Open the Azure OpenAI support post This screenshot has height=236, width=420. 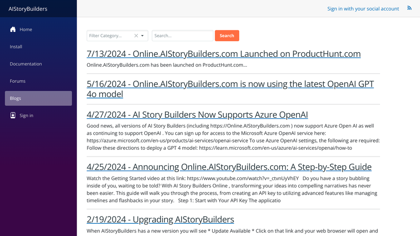pyautogui.click(x=197, y=115)
